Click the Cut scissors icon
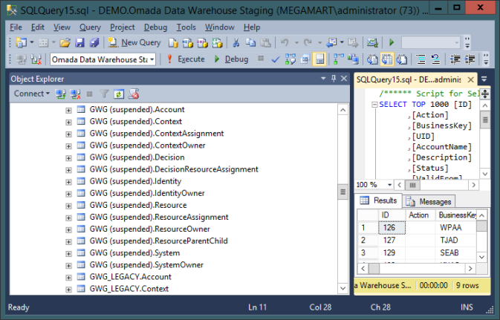500x320 pixels. [x=236, y=42]
